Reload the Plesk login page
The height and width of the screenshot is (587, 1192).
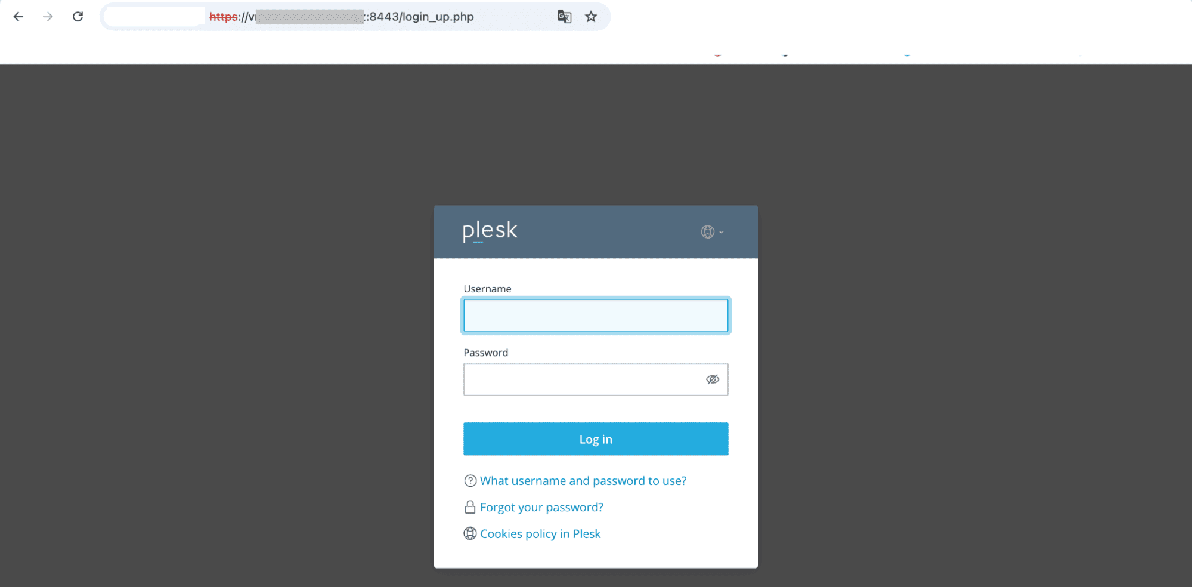[78, 17]
